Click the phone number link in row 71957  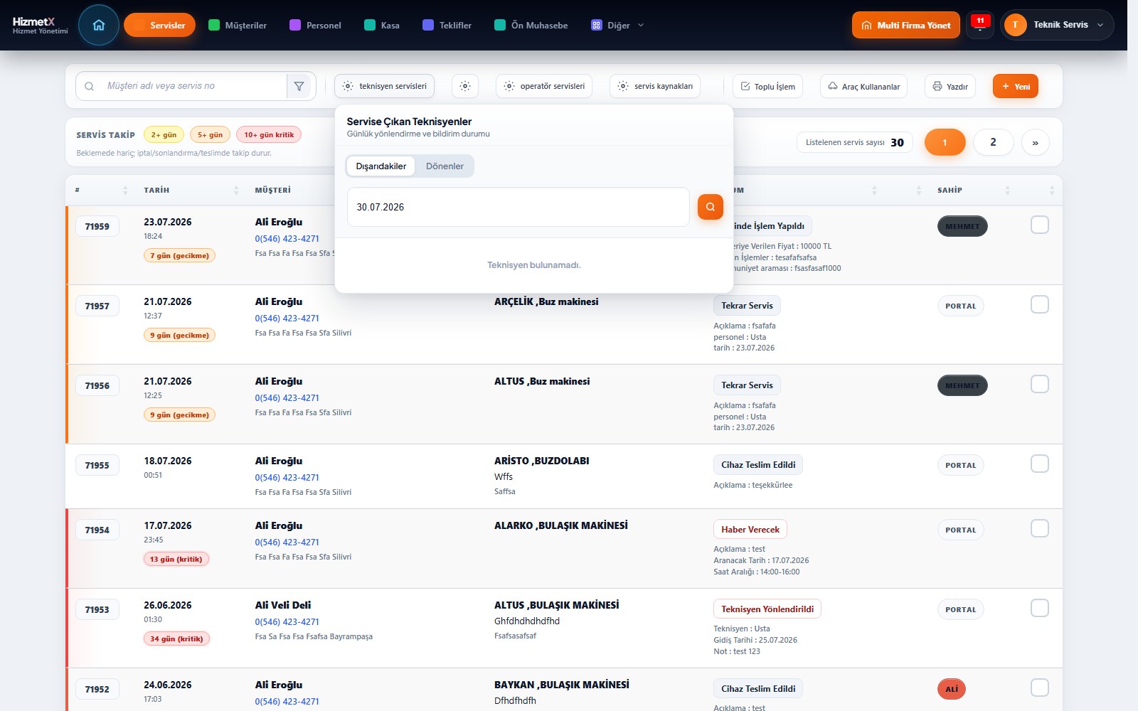pyautogui.click(x=287, y=319)
